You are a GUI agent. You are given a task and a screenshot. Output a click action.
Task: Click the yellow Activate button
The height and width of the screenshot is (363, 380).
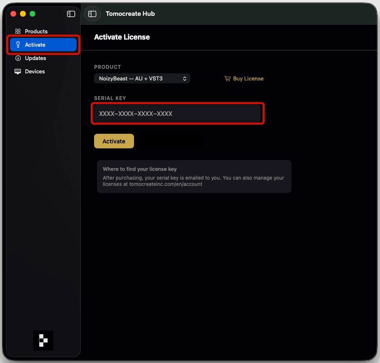(x=114, y=141)
